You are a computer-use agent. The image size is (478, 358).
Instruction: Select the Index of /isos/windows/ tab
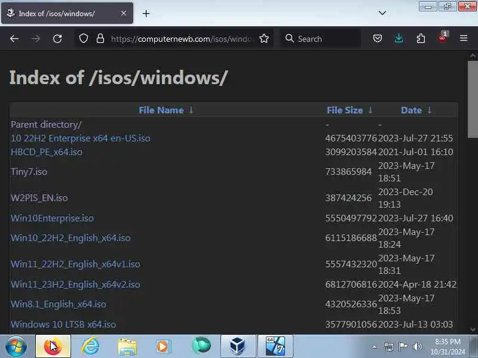click(x=67, y=13)
